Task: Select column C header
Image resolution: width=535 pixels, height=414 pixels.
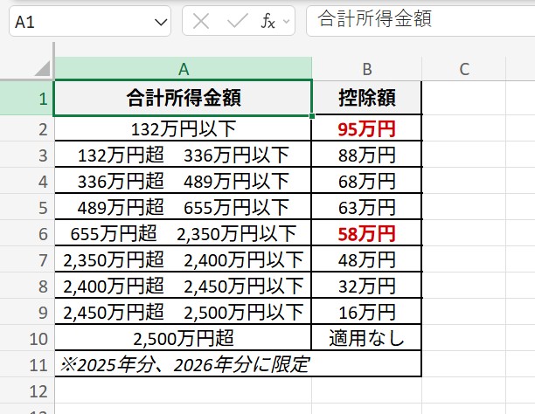Action: (464, 69)
